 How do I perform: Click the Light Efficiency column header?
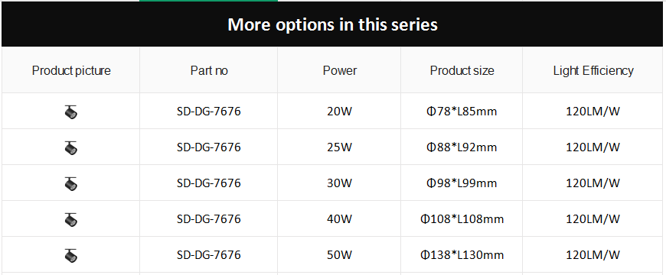pyautogui.click(x=593, y=70)
